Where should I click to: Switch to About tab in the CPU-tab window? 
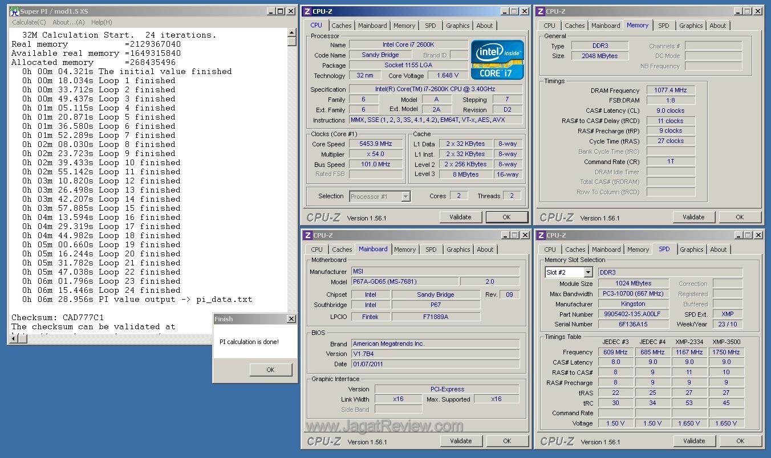485,26
